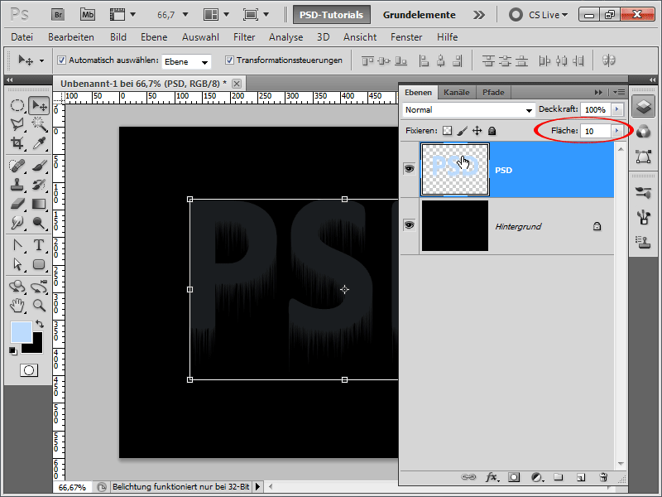Open the Ebene menu

[154, 37]
